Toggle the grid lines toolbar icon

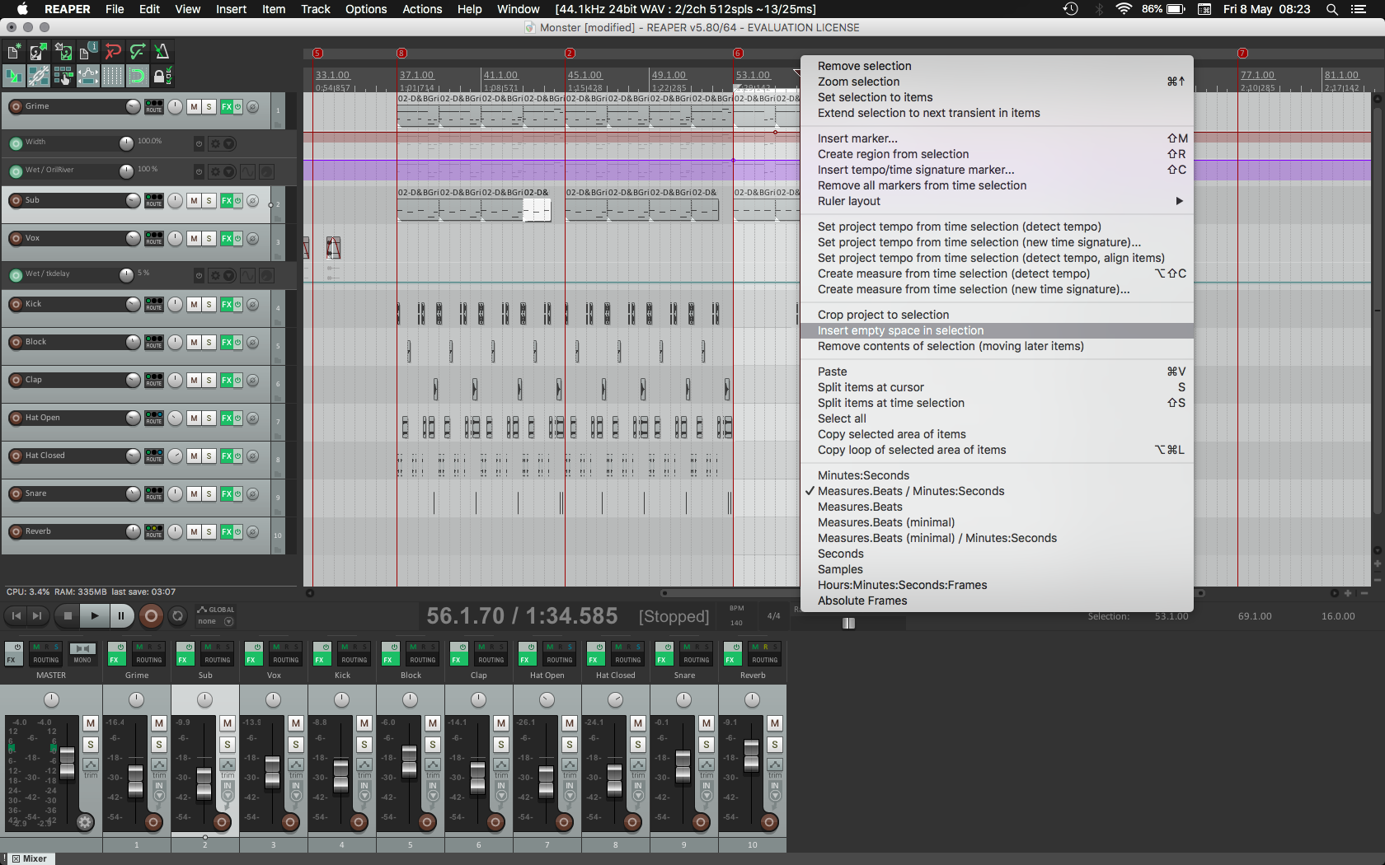tap(113, 77)
